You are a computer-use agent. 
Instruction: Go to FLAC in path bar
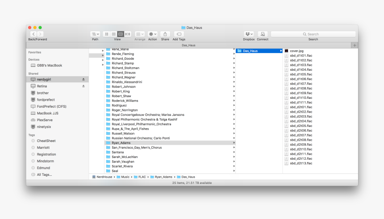140,177
